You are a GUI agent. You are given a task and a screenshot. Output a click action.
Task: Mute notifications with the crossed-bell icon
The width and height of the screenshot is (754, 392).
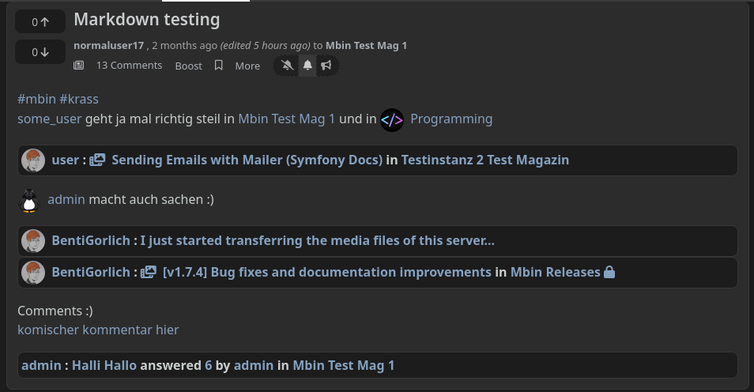tap(287, 66)
